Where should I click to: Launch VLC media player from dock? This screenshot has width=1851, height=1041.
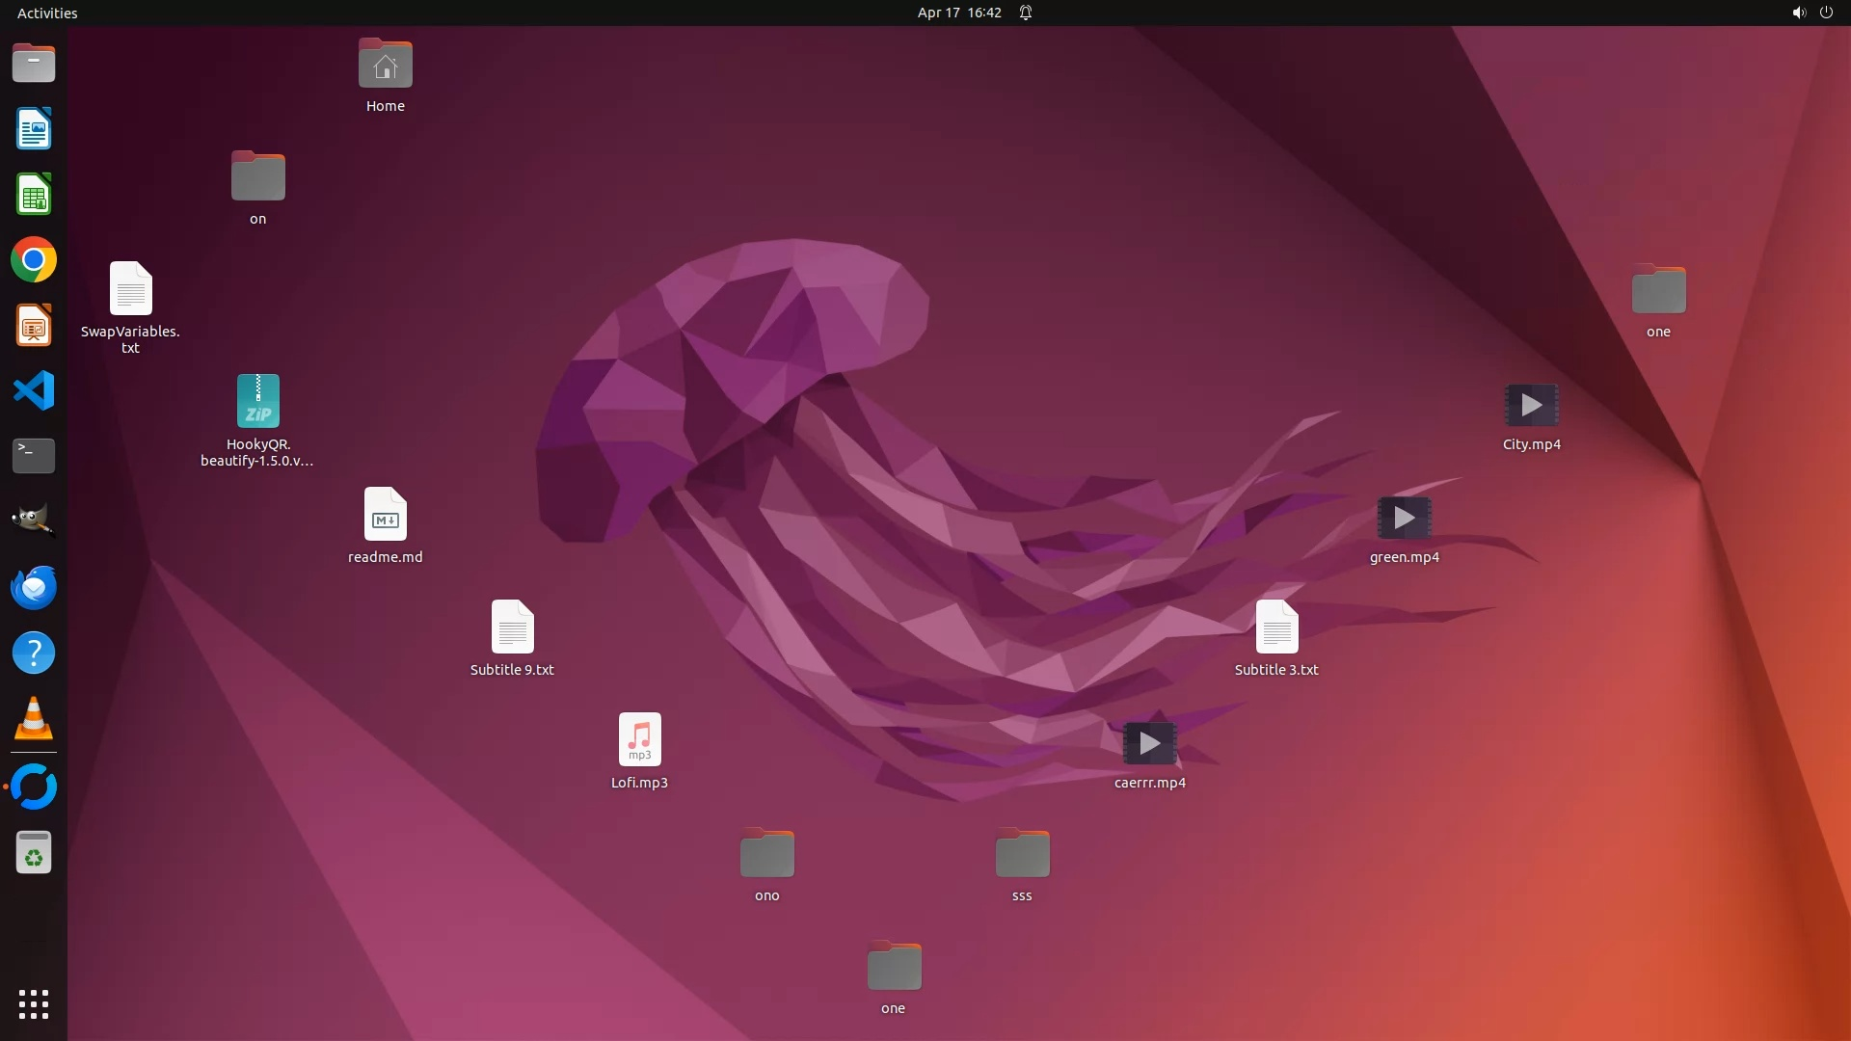(x=34, y=719)
